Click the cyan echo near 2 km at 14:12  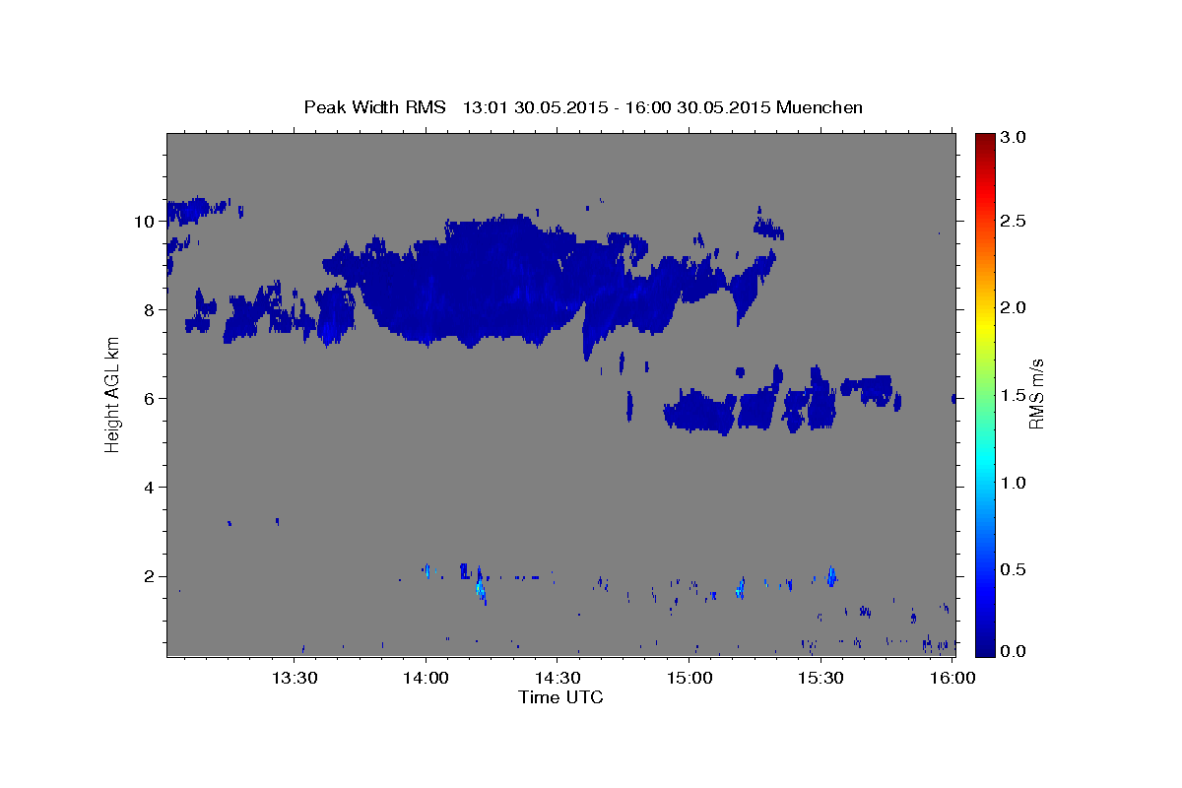(x=480, y=586)
